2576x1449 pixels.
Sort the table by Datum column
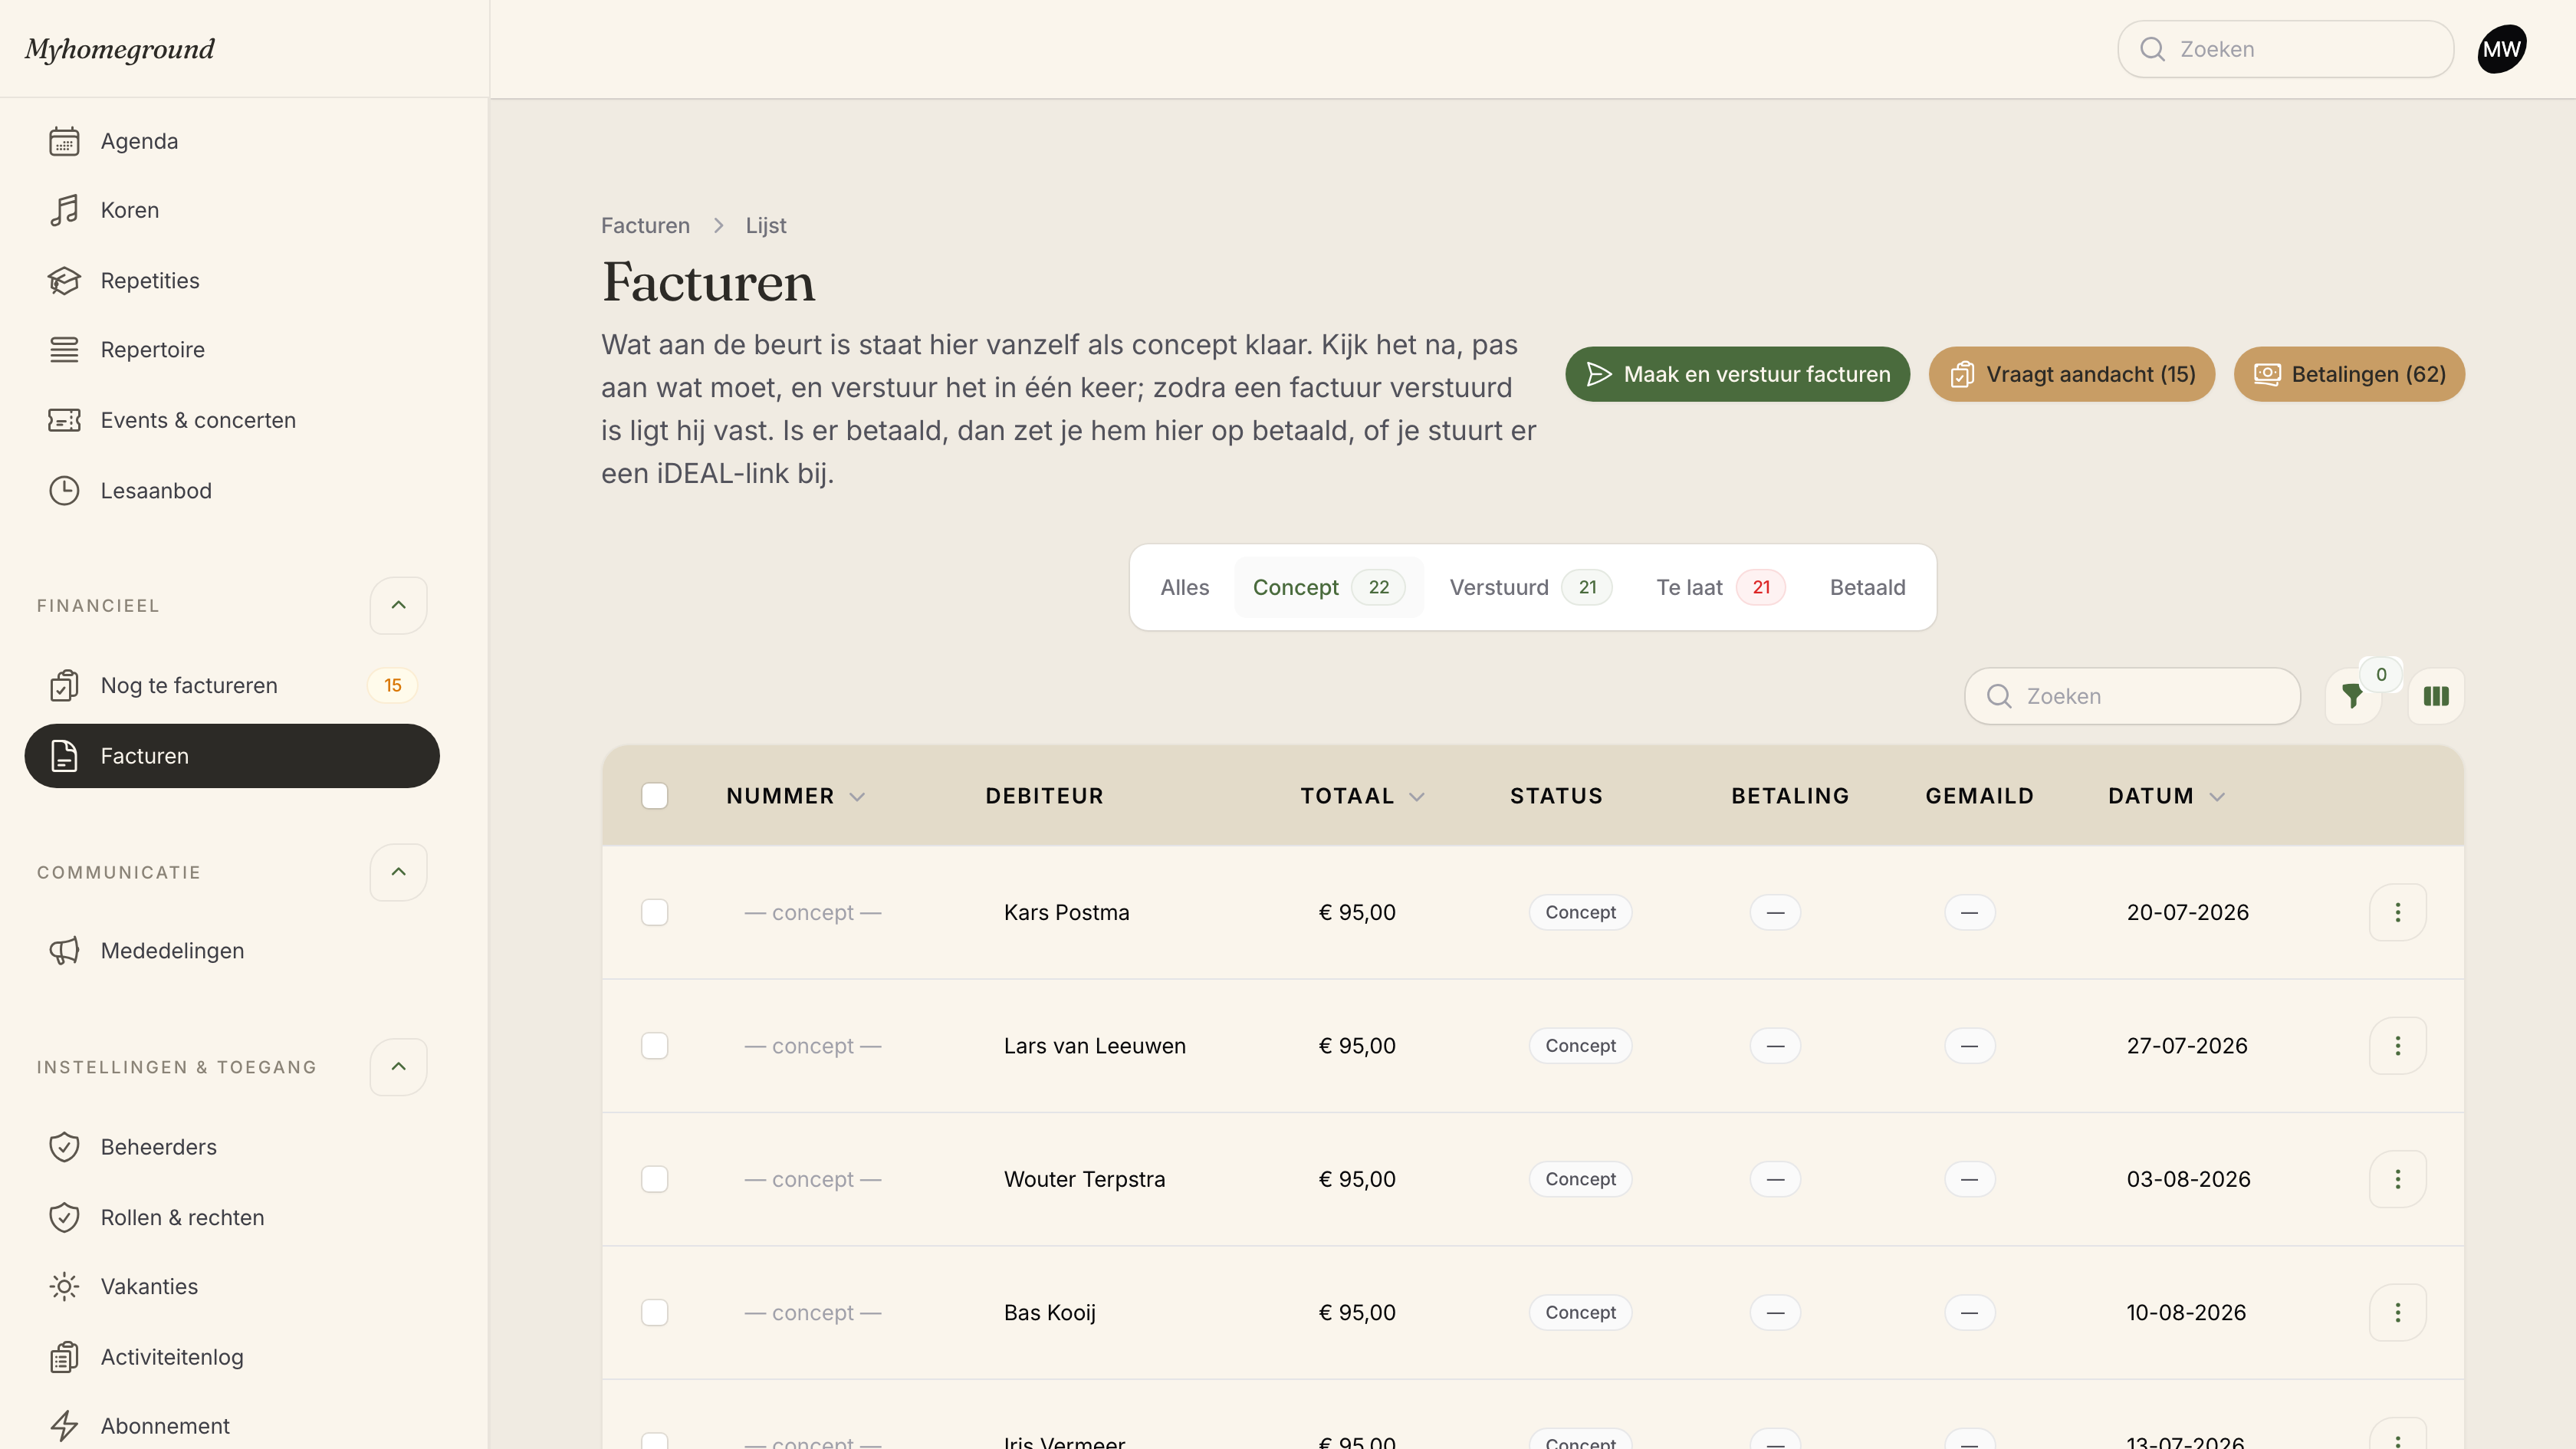pyautogui.click(x=2166, y=796)
